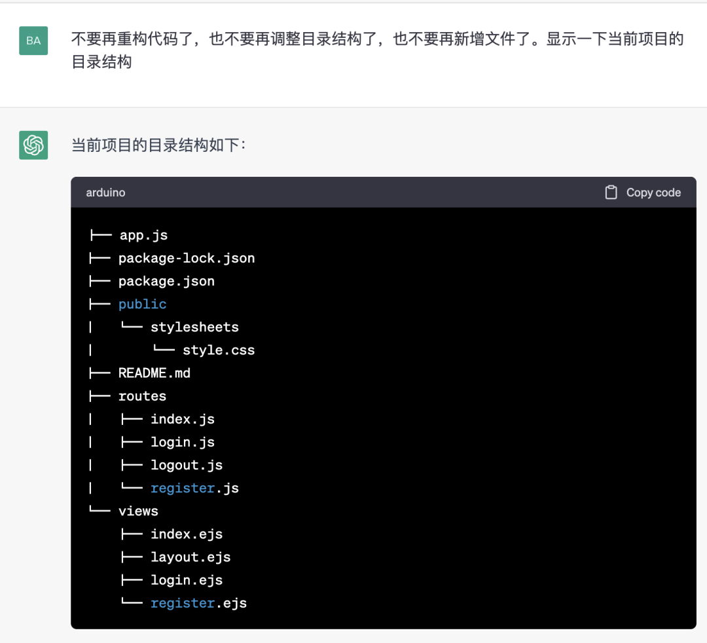707x643 pixels.
Task: Click index.ejs under views
Action: point(187,534)
